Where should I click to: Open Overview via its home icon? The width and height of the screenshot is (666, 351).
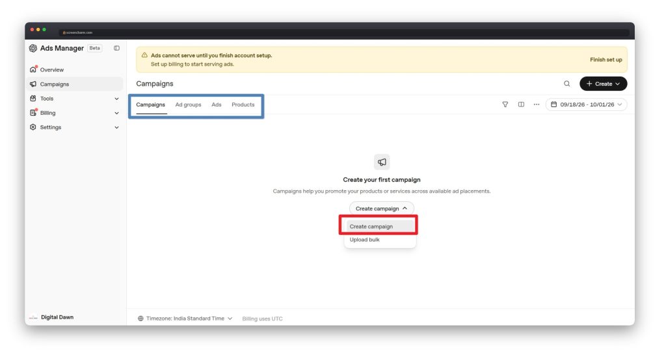[x=33, y=69]
